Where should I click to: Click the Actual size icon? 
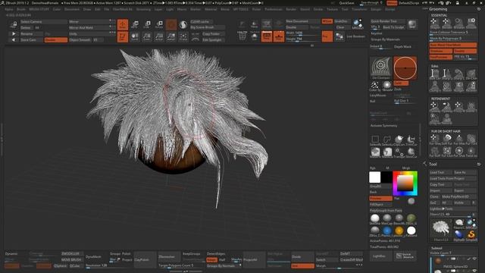[x=159, y=37]
